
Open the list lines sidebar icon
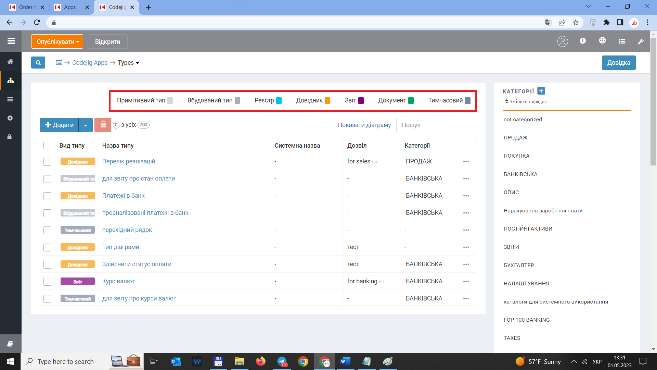[10, 99]
